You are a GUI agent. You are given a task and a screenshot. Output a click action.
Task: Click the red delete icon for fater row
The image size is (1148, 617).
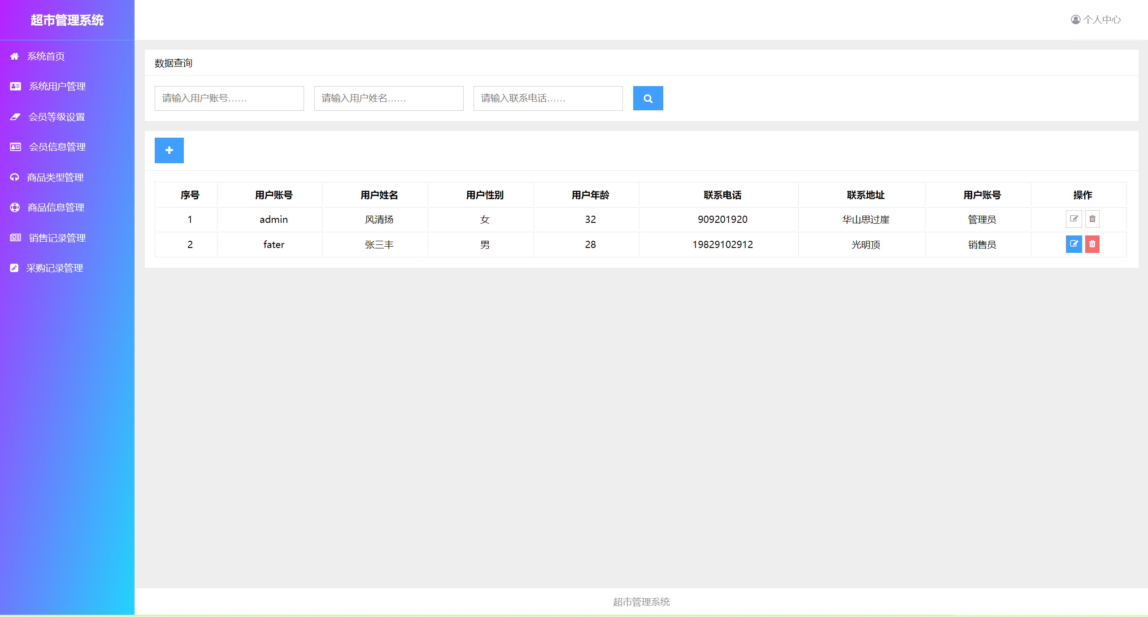(1092, 244)
